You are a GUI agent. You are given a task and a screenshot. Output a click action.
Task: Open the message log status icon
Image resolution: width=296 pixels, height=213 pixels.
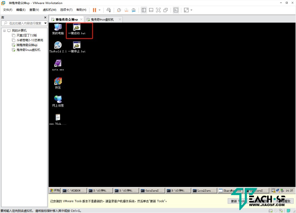288,211
